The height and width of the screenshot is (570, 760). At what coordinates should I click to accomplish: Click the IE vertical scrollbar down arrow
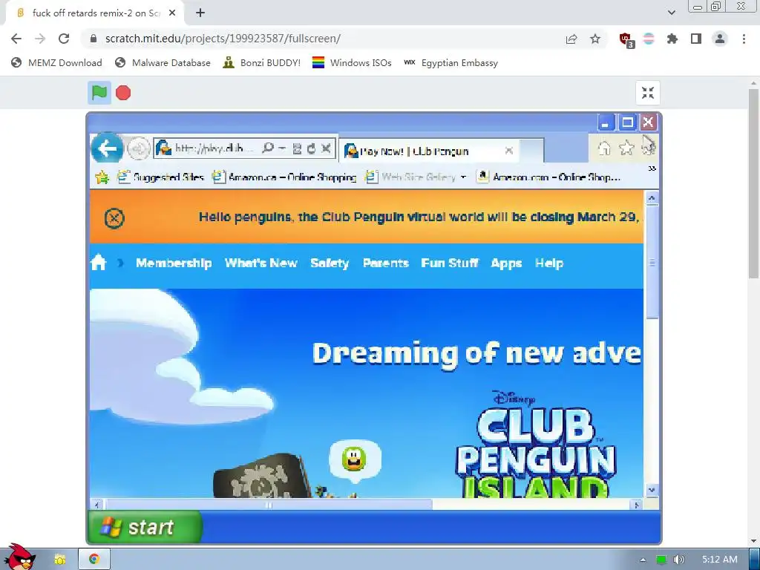pos(652,490)
